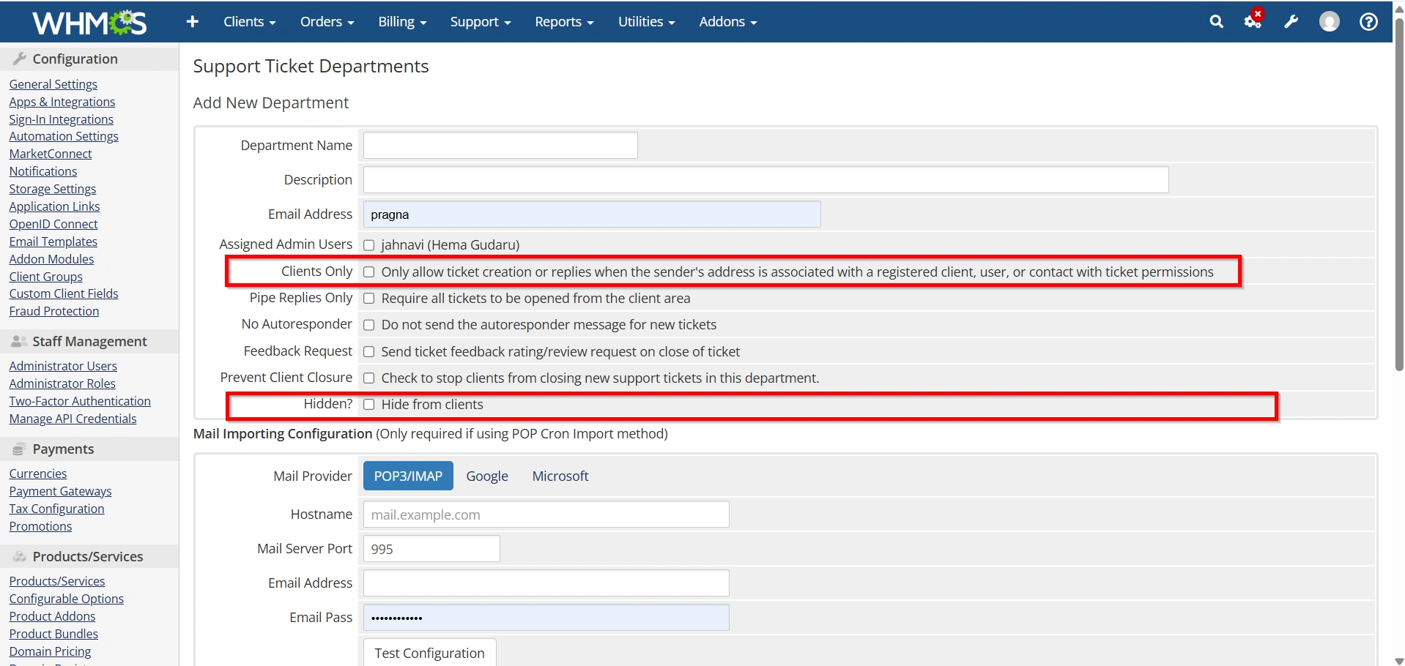Open Configurable Options link
The image size is (1405, 666).
pos(67,599)
